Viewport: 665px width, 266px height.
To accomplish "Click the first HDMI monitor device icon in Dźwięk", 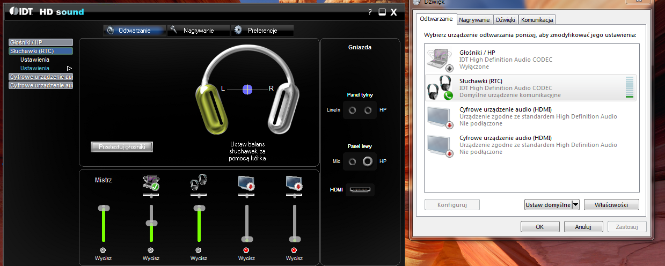I will click(x=441, y=116).
